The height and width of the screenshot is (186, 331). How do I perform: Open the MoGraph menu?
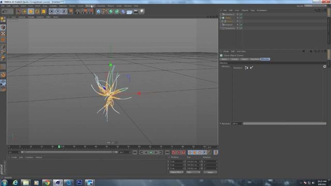pyautogui.click(x=90, y=6)
